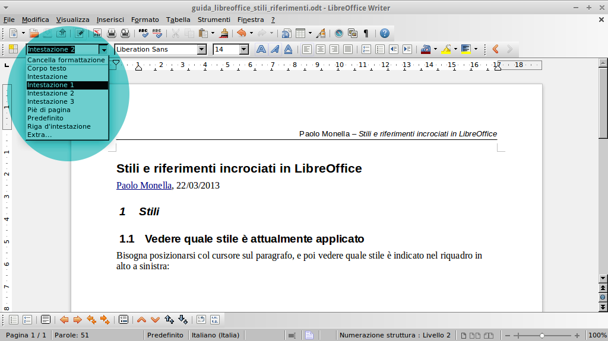This screenshot has height=341, width=608.
Task: Open the Formato menu
Action: pos(145,20)
